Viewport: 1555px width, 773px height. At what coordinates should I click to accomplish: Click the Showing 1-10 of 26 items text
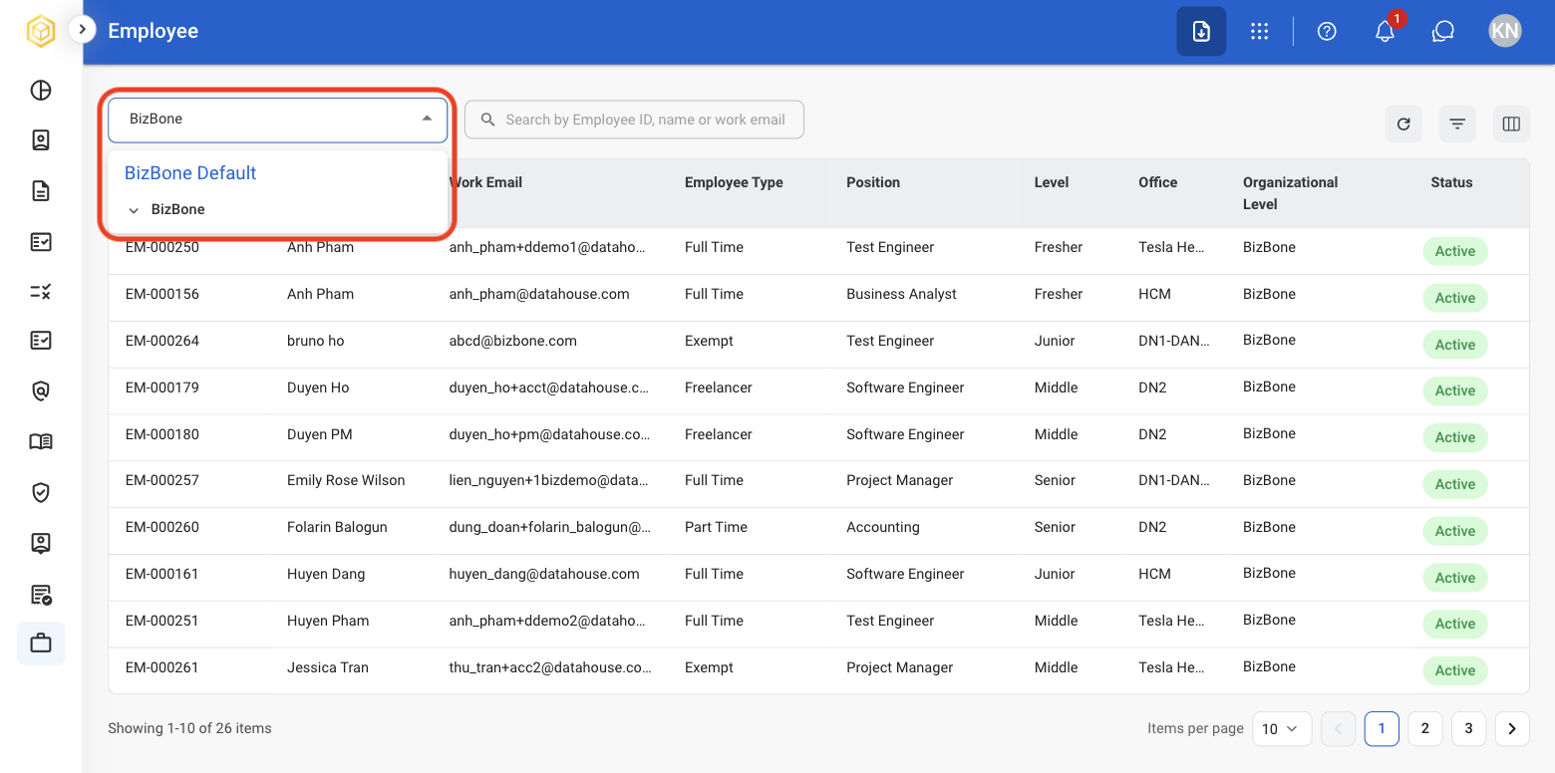(189, 728)
